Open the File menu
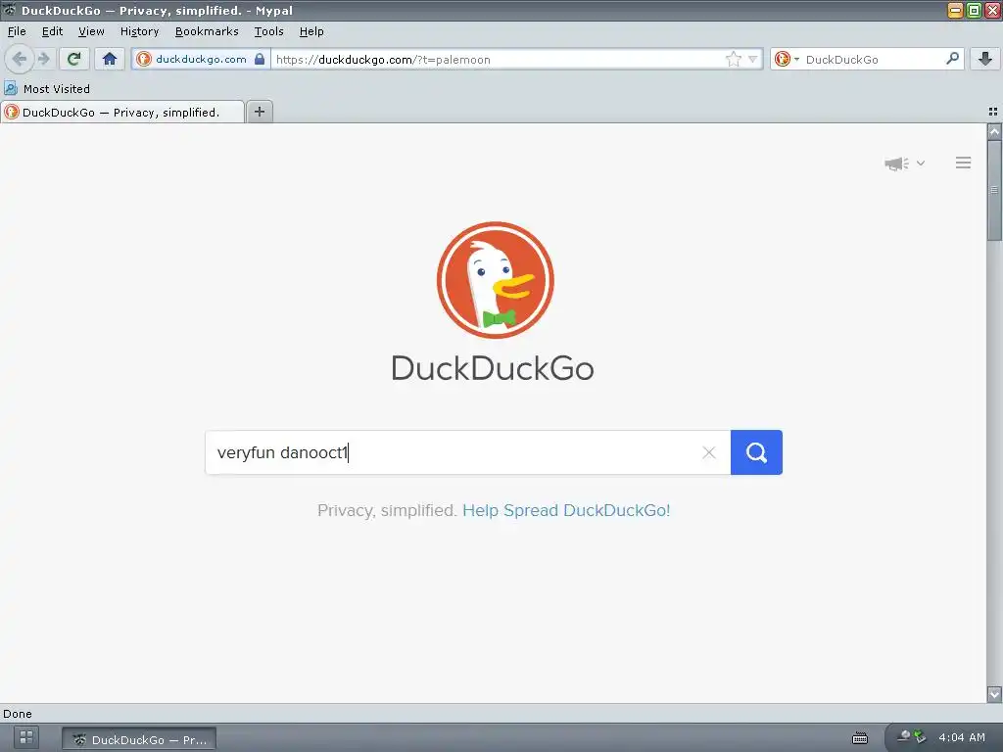The height and width of the screenshot is (752, 1003). [x=17, y=31]
